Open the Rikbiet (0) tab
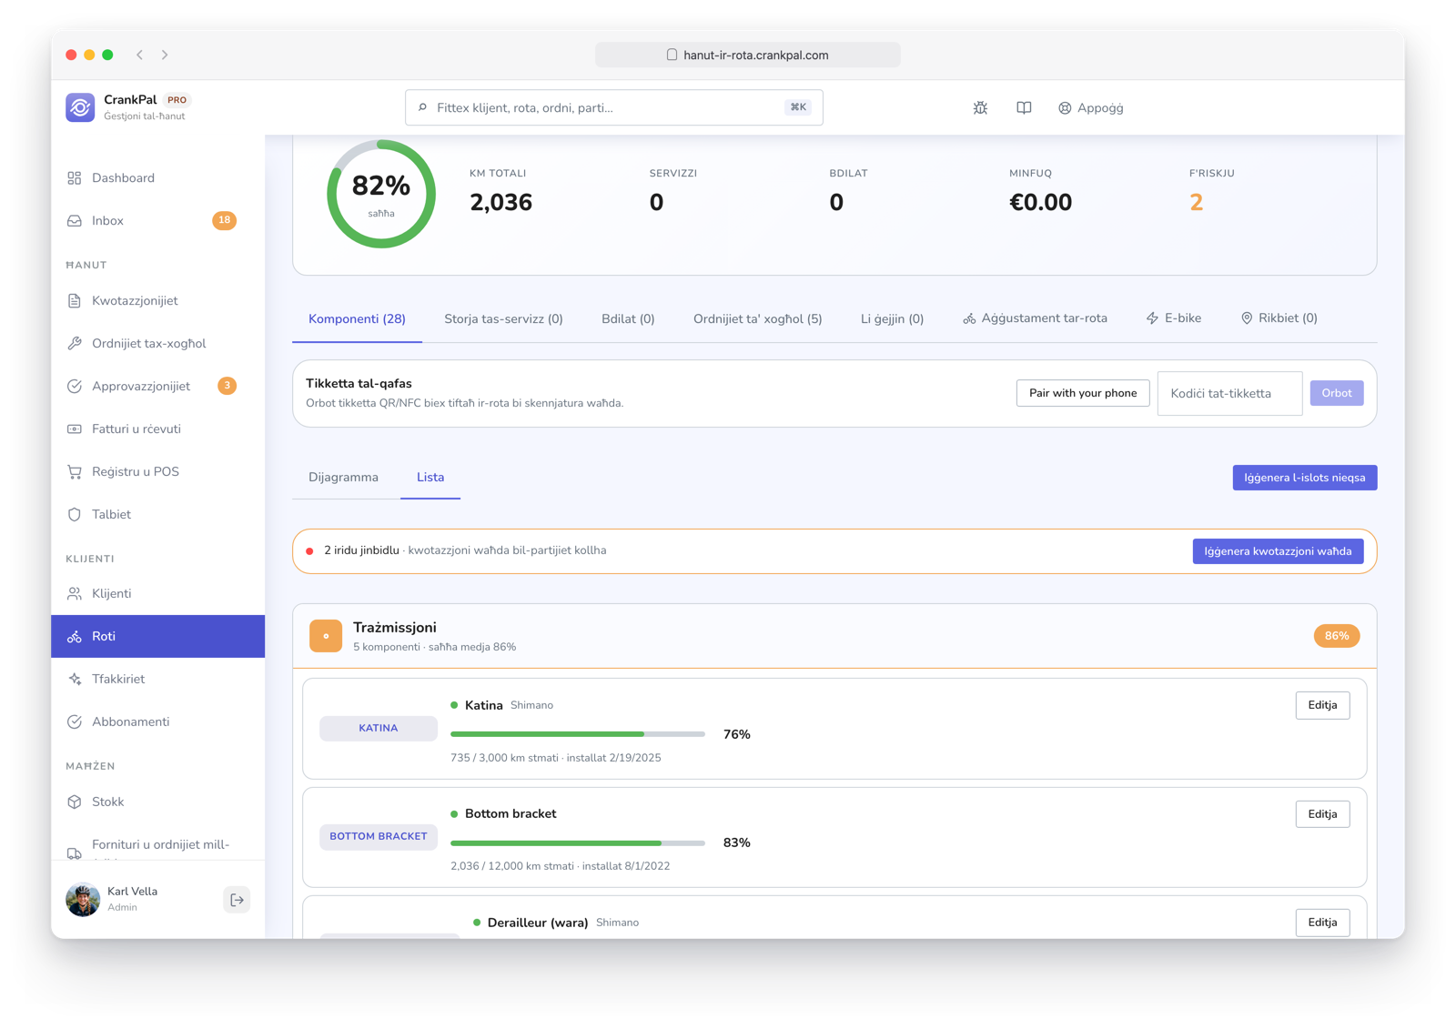Screen dimensions: 1456x1029 pos(1279,318)
